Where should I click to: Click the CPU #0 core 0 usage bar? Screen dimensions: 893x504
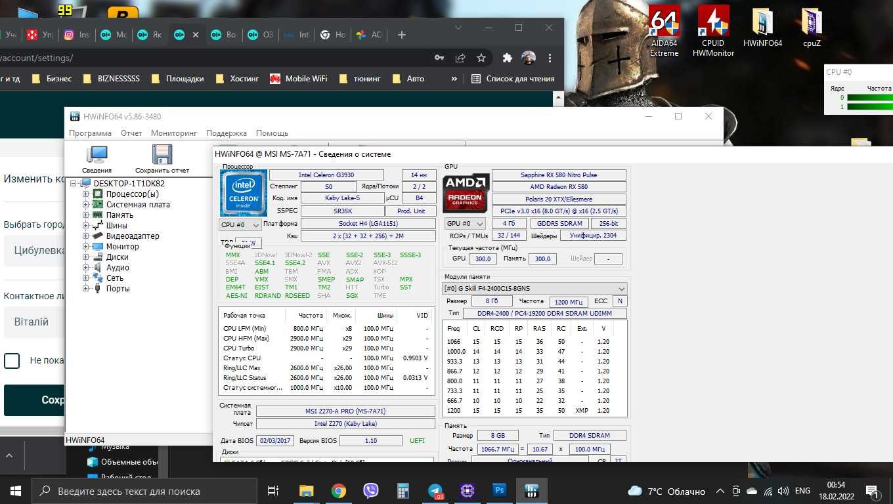(x=870, y=98)
